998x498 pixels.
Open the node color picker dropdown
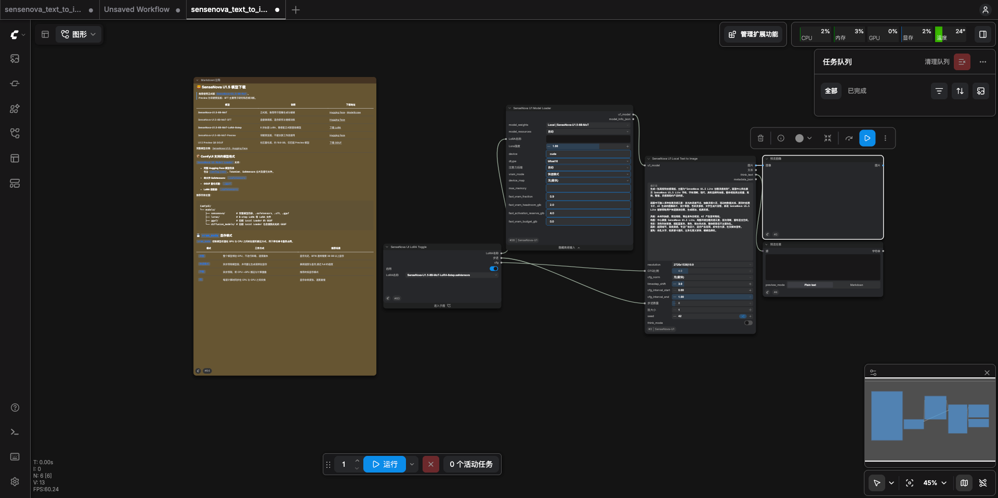[x=803, y=138]
